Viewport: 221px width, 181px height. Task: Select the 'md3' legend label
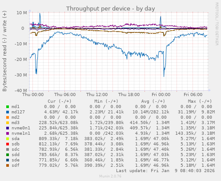(16, 123)
